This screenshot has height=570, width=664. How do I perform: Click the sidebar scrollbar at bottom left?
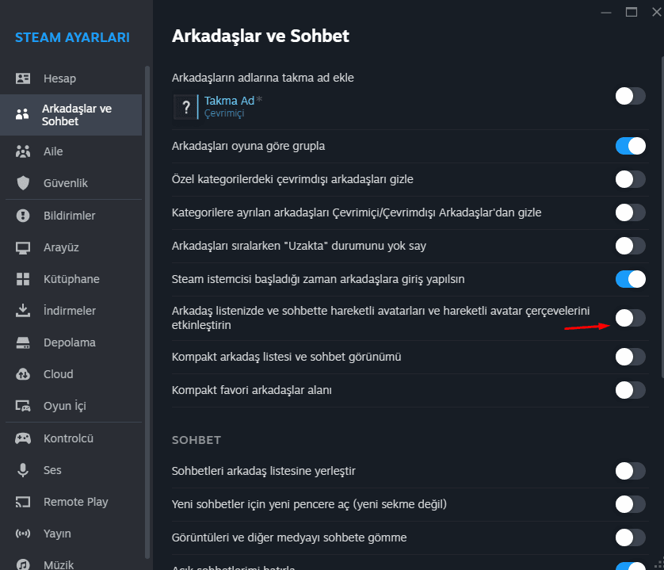pos(147,547)
